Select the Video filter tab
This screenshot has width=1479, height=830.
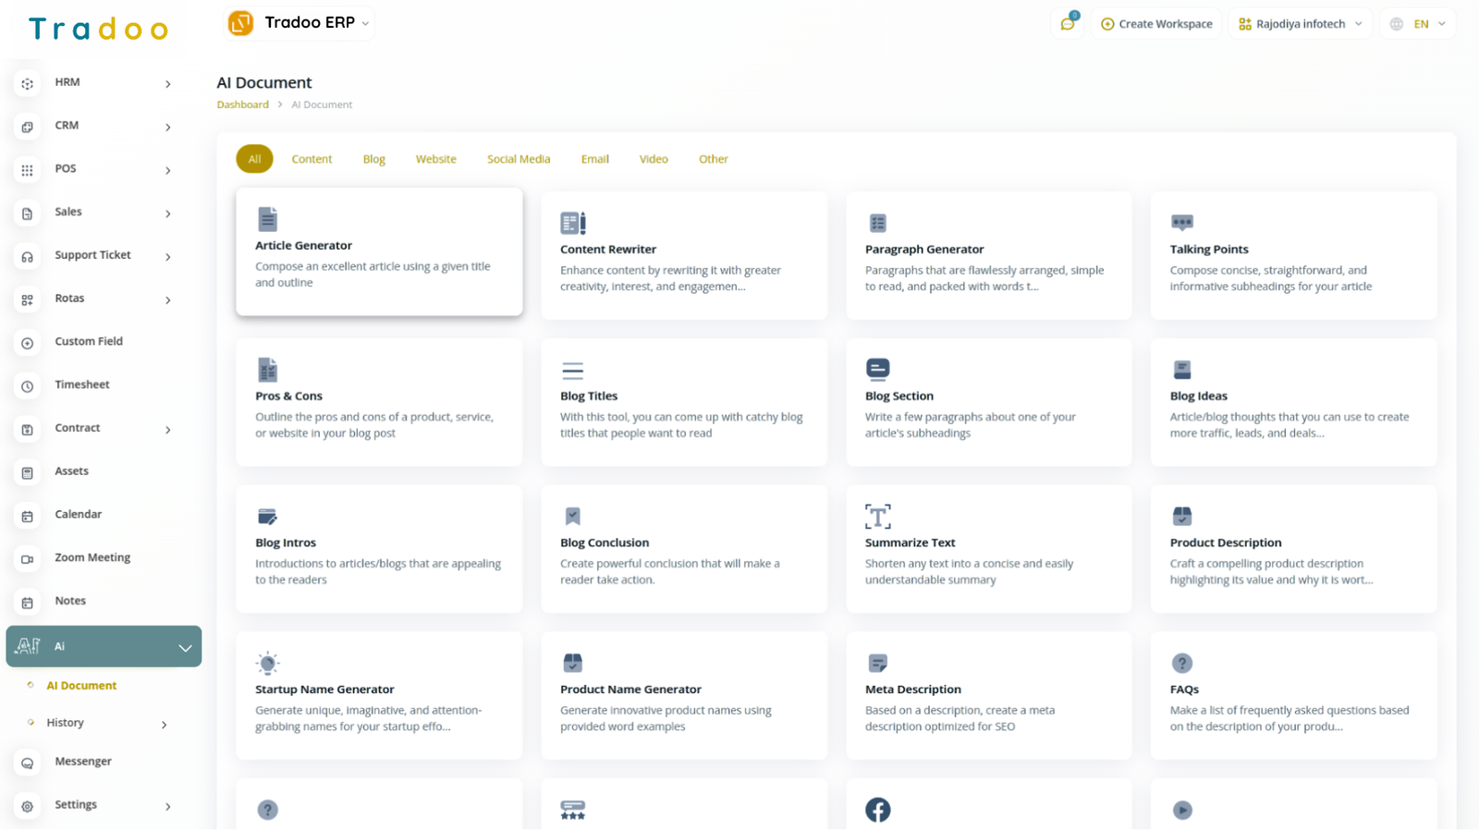pos(653,159)
